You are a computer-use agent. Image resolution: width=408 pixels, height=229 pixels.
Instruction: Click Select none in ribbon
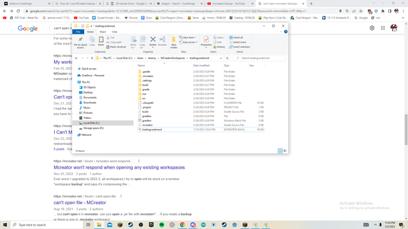[238, 43]
